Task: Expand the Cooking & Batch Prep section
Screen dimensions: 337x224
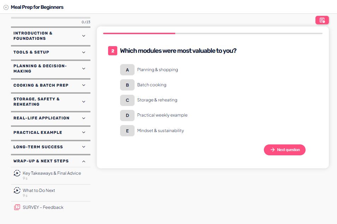Action: 84,85
